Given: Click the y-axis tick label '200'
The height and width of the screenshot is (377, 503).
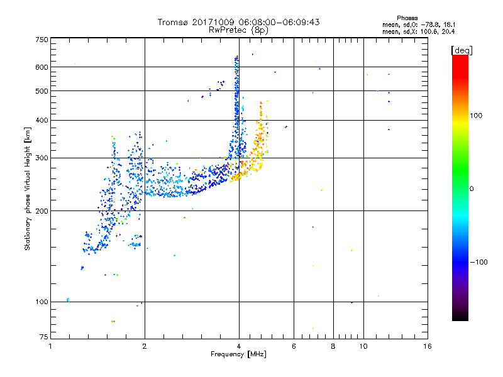Looking at the screenshot, I should point(41,211).
